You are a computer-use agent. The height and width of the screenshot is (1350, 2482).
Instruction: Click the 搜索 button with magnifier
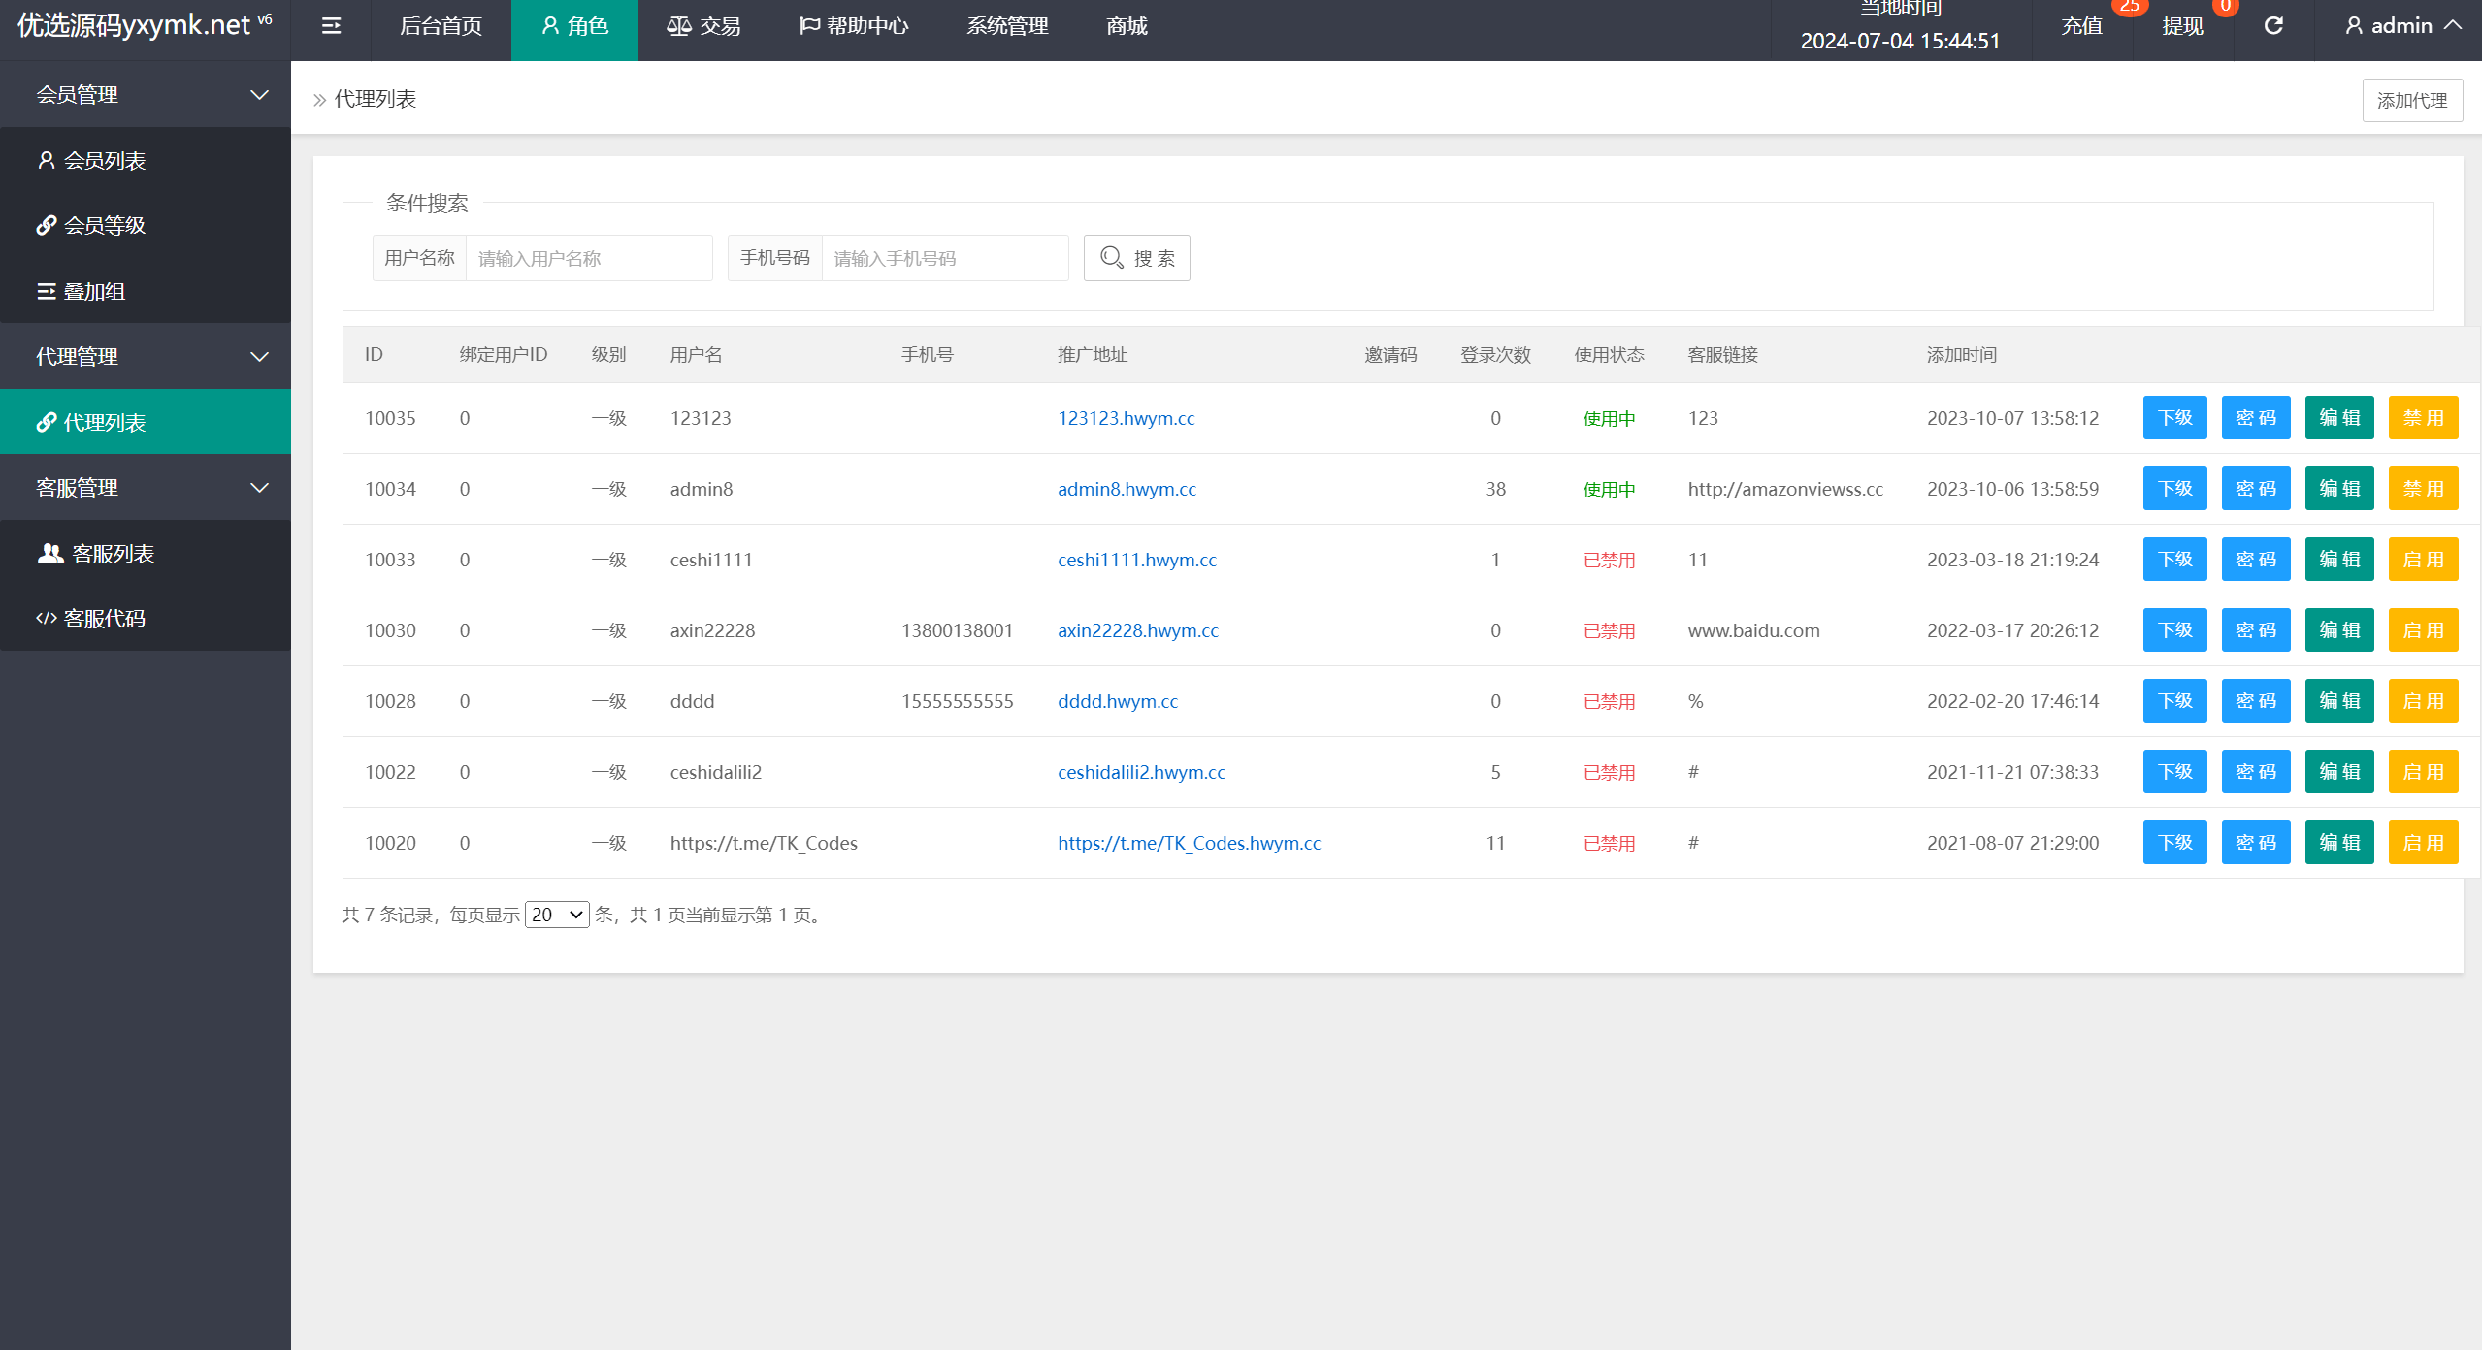click(x=1136, y=258)
